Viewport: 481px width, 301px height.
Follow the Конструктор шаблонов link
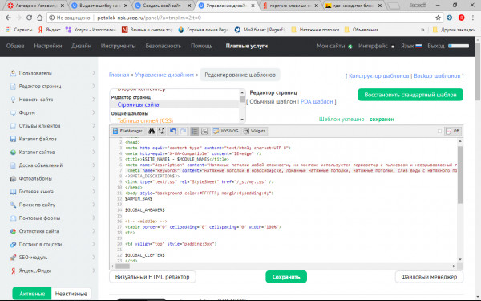point(379,76)
